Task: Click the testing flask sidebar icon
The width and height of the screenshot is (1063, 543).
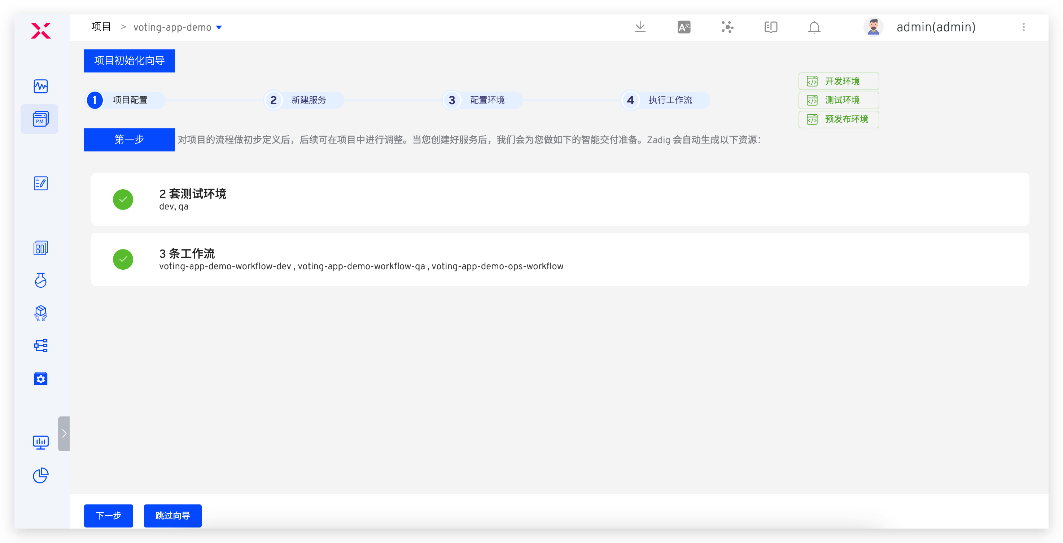Action: pyautogui.click(x=40, y=281)
